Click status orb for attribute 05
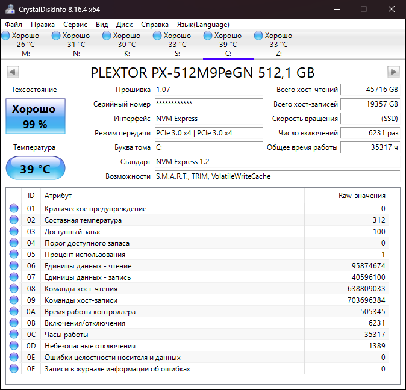The height and width of the screenshot is (390, 406). 14,254
